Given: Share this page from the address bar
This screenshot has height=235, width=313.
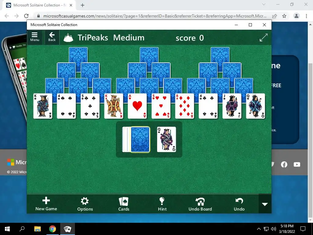Looking at the screenshot, I should (274, 16).
